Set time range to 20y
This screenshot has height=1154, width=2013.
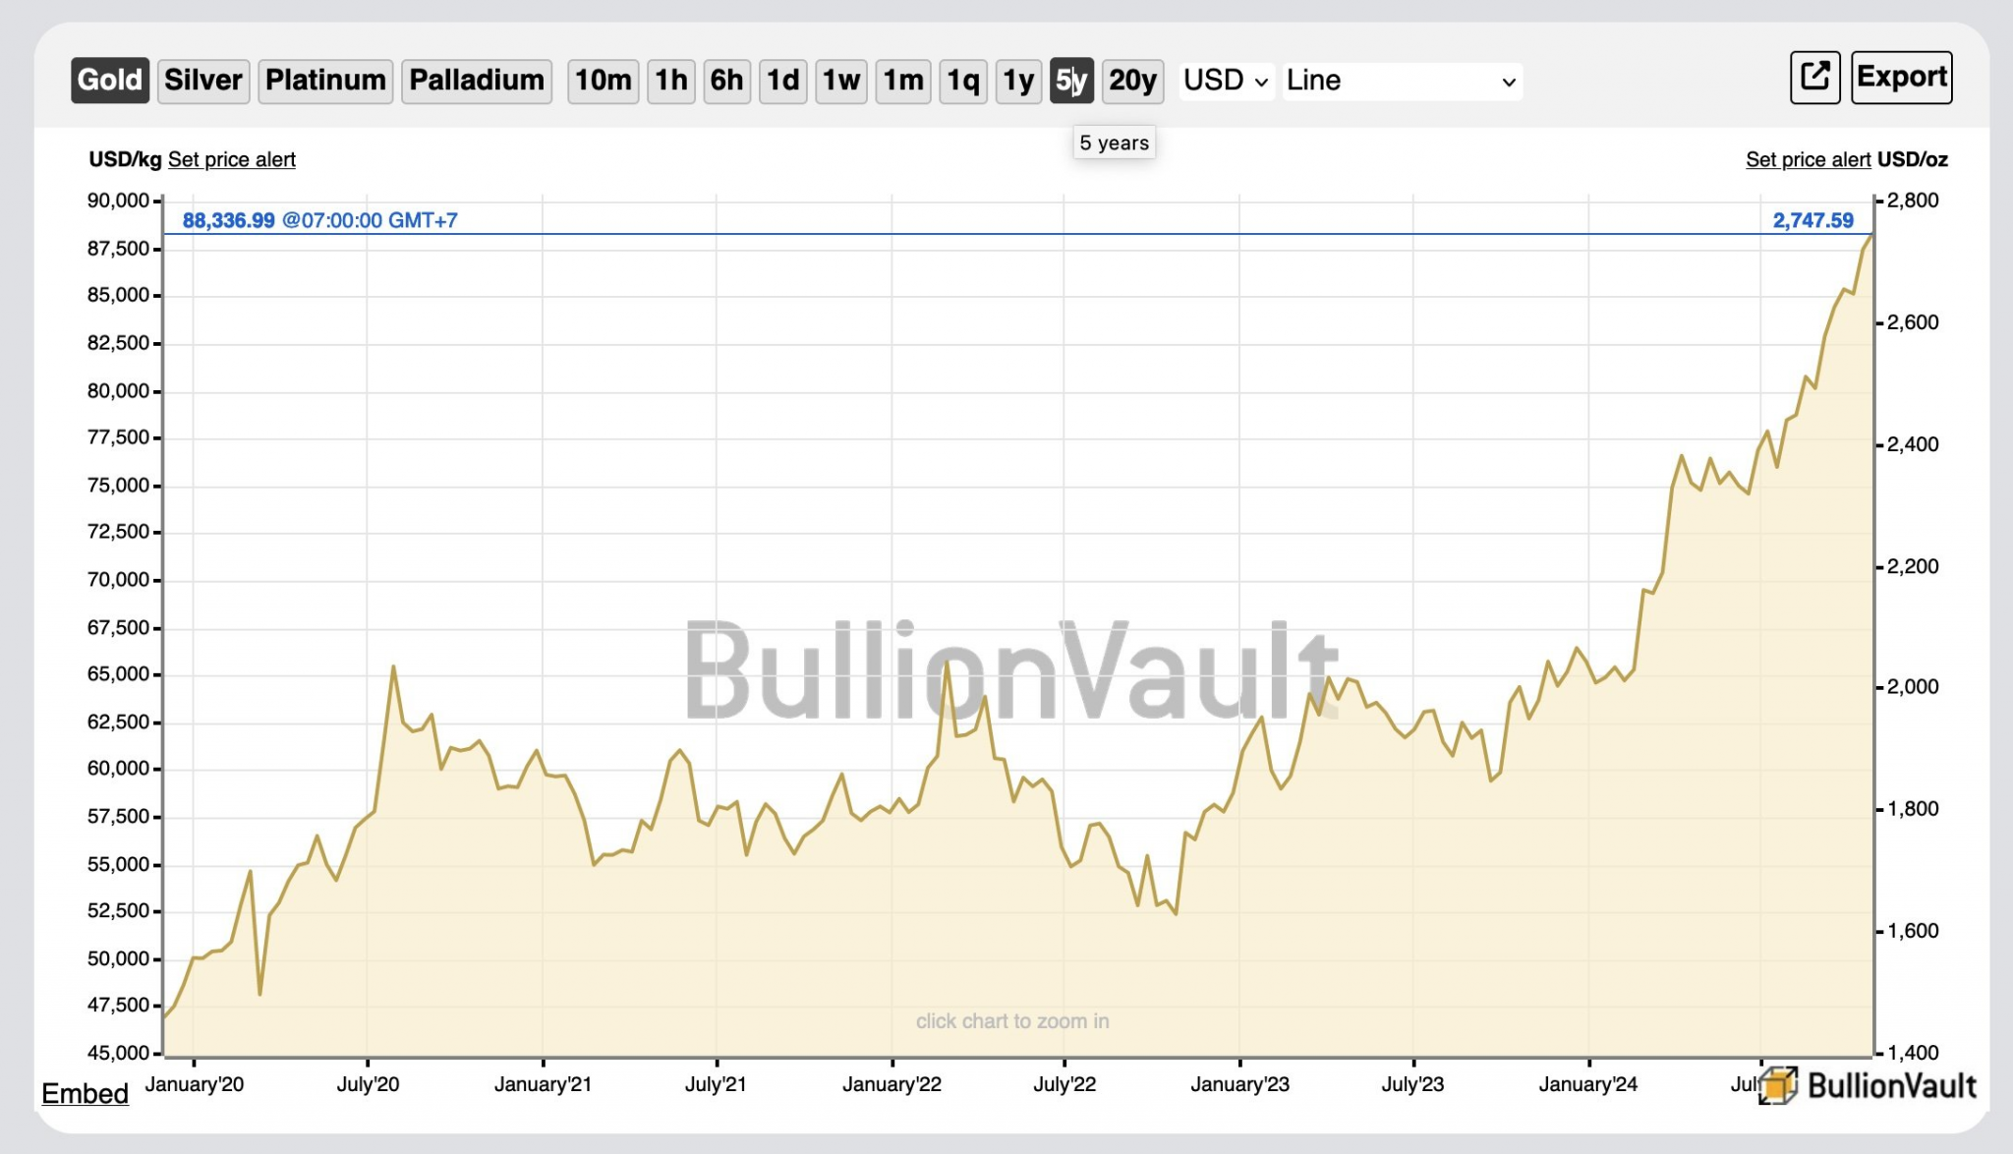pyautogui.click(x=1132, y=81)
